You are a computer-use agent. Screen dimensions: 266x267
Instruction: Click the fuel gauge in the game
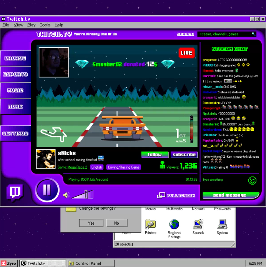[192, 129]
